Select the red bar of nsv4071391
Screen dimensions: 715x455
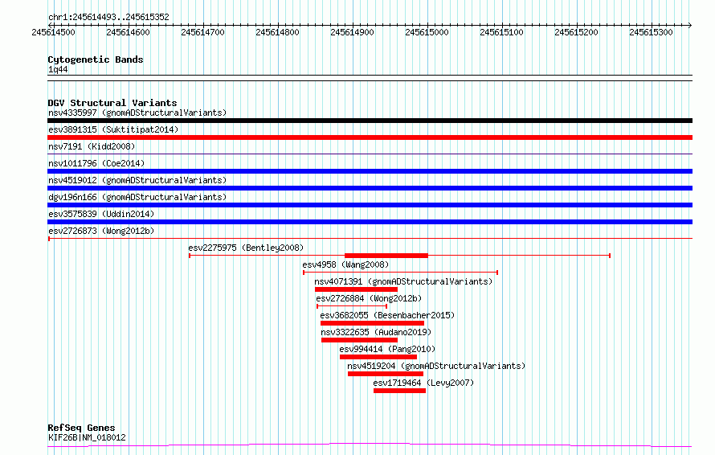pyautogui.click(x=356, y=289)
